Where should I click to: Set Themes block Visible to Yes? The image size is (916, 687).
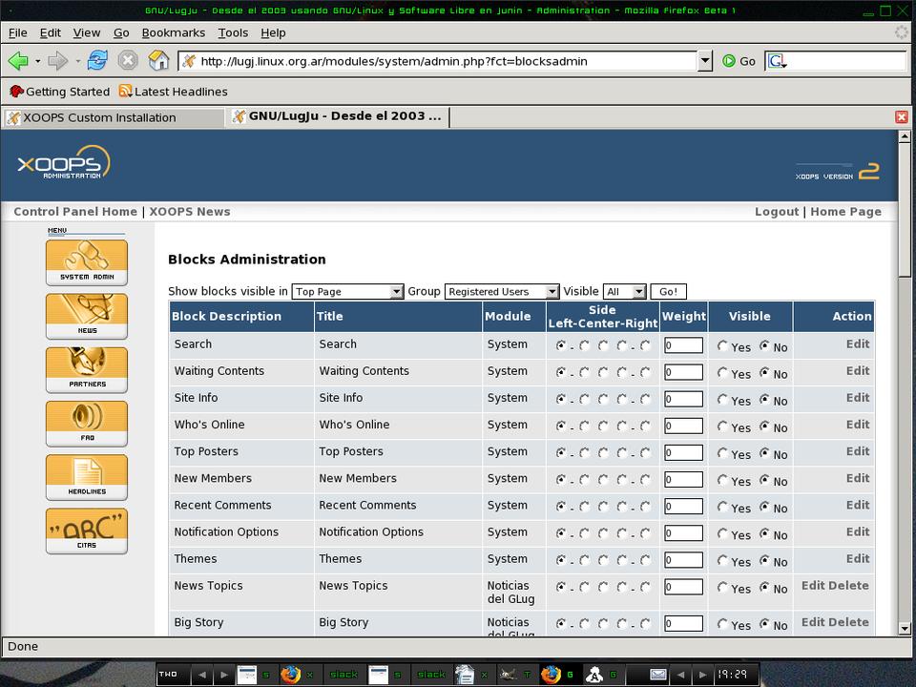[x=723, y=561]
